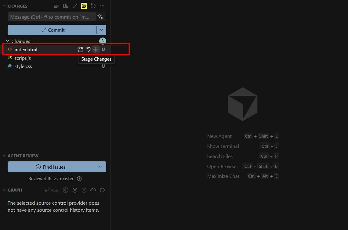Click the Find Issues button
The height and width of the screenshot is (230, 348).
click(51, 167)
